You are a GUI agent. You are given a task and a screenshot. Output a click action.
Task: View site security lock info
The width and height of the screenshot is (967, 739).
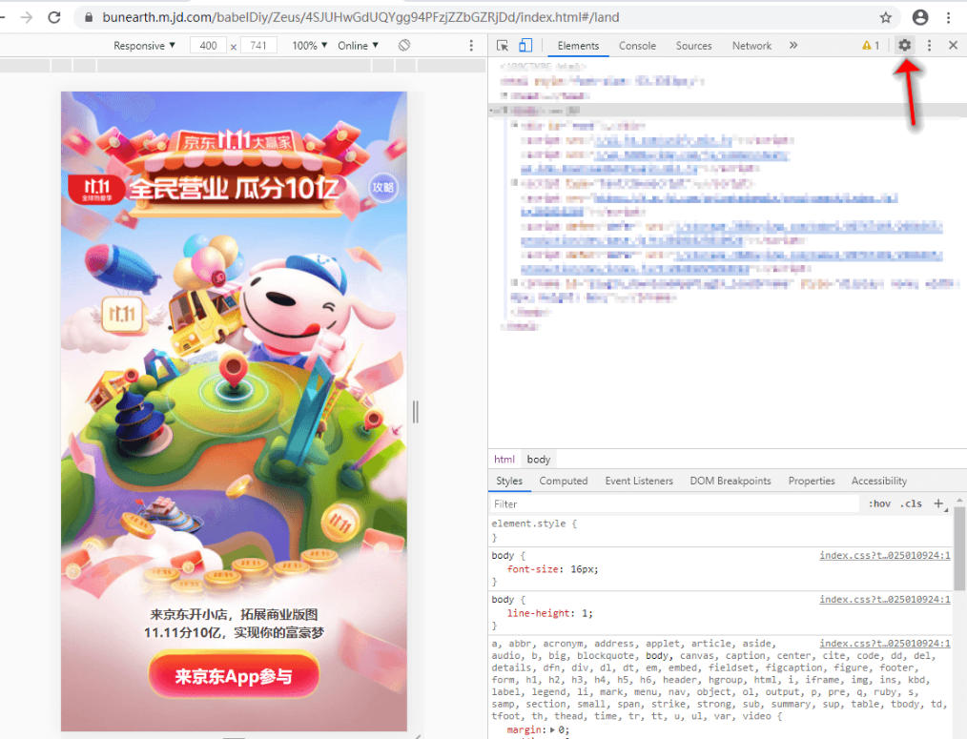(x=89, y=17)
